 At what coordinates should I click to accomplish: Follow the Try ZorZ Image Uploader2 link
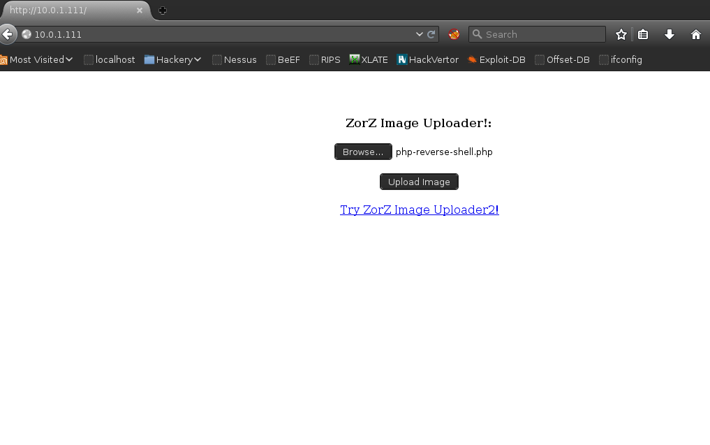pyautogui.click(x=419, y=210)
